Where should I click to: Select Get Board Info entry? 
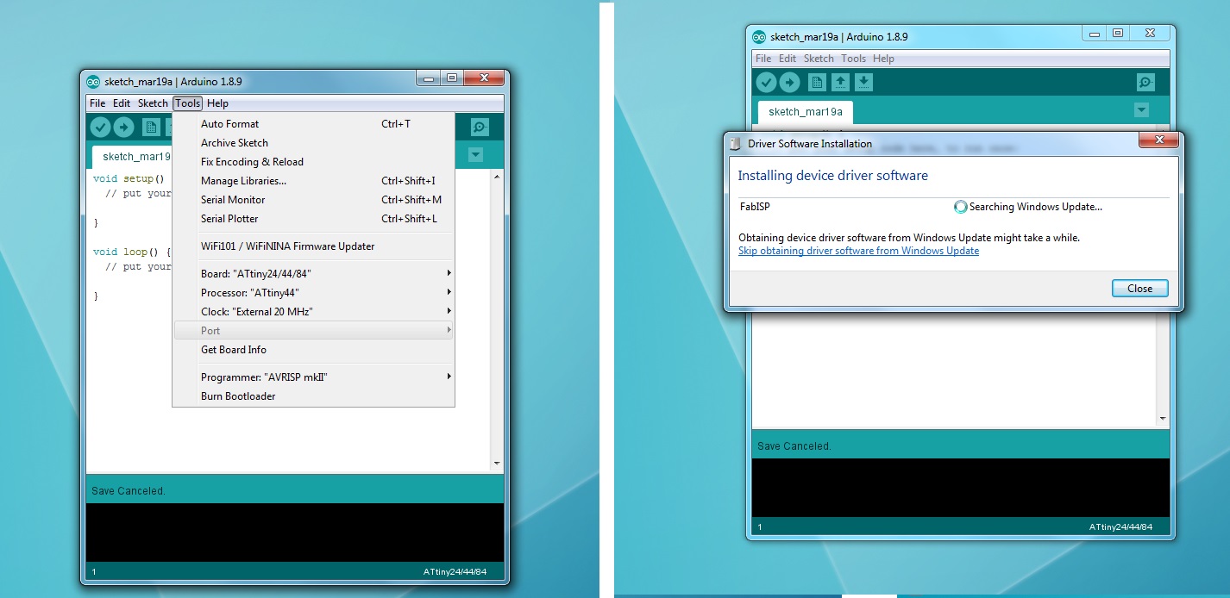point(314,350)
